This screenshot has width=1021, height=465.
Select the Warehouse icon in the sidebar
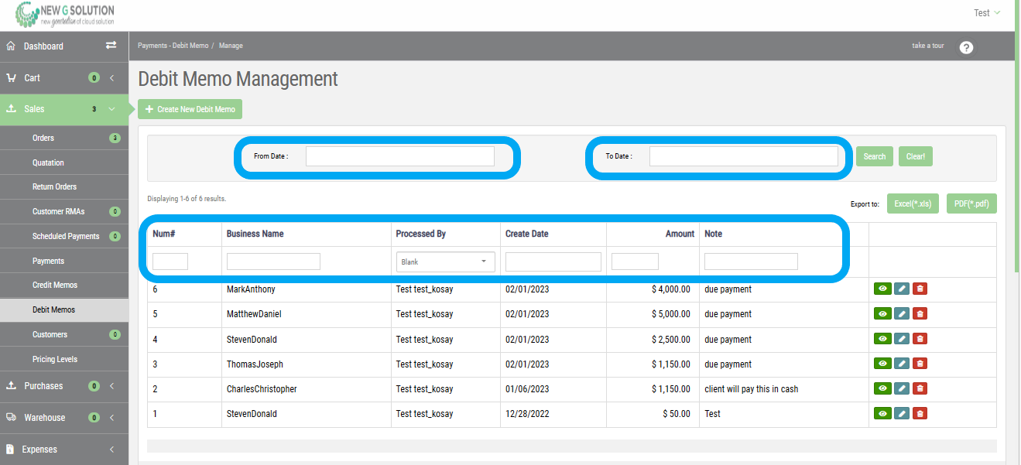(x=11, y=417)
